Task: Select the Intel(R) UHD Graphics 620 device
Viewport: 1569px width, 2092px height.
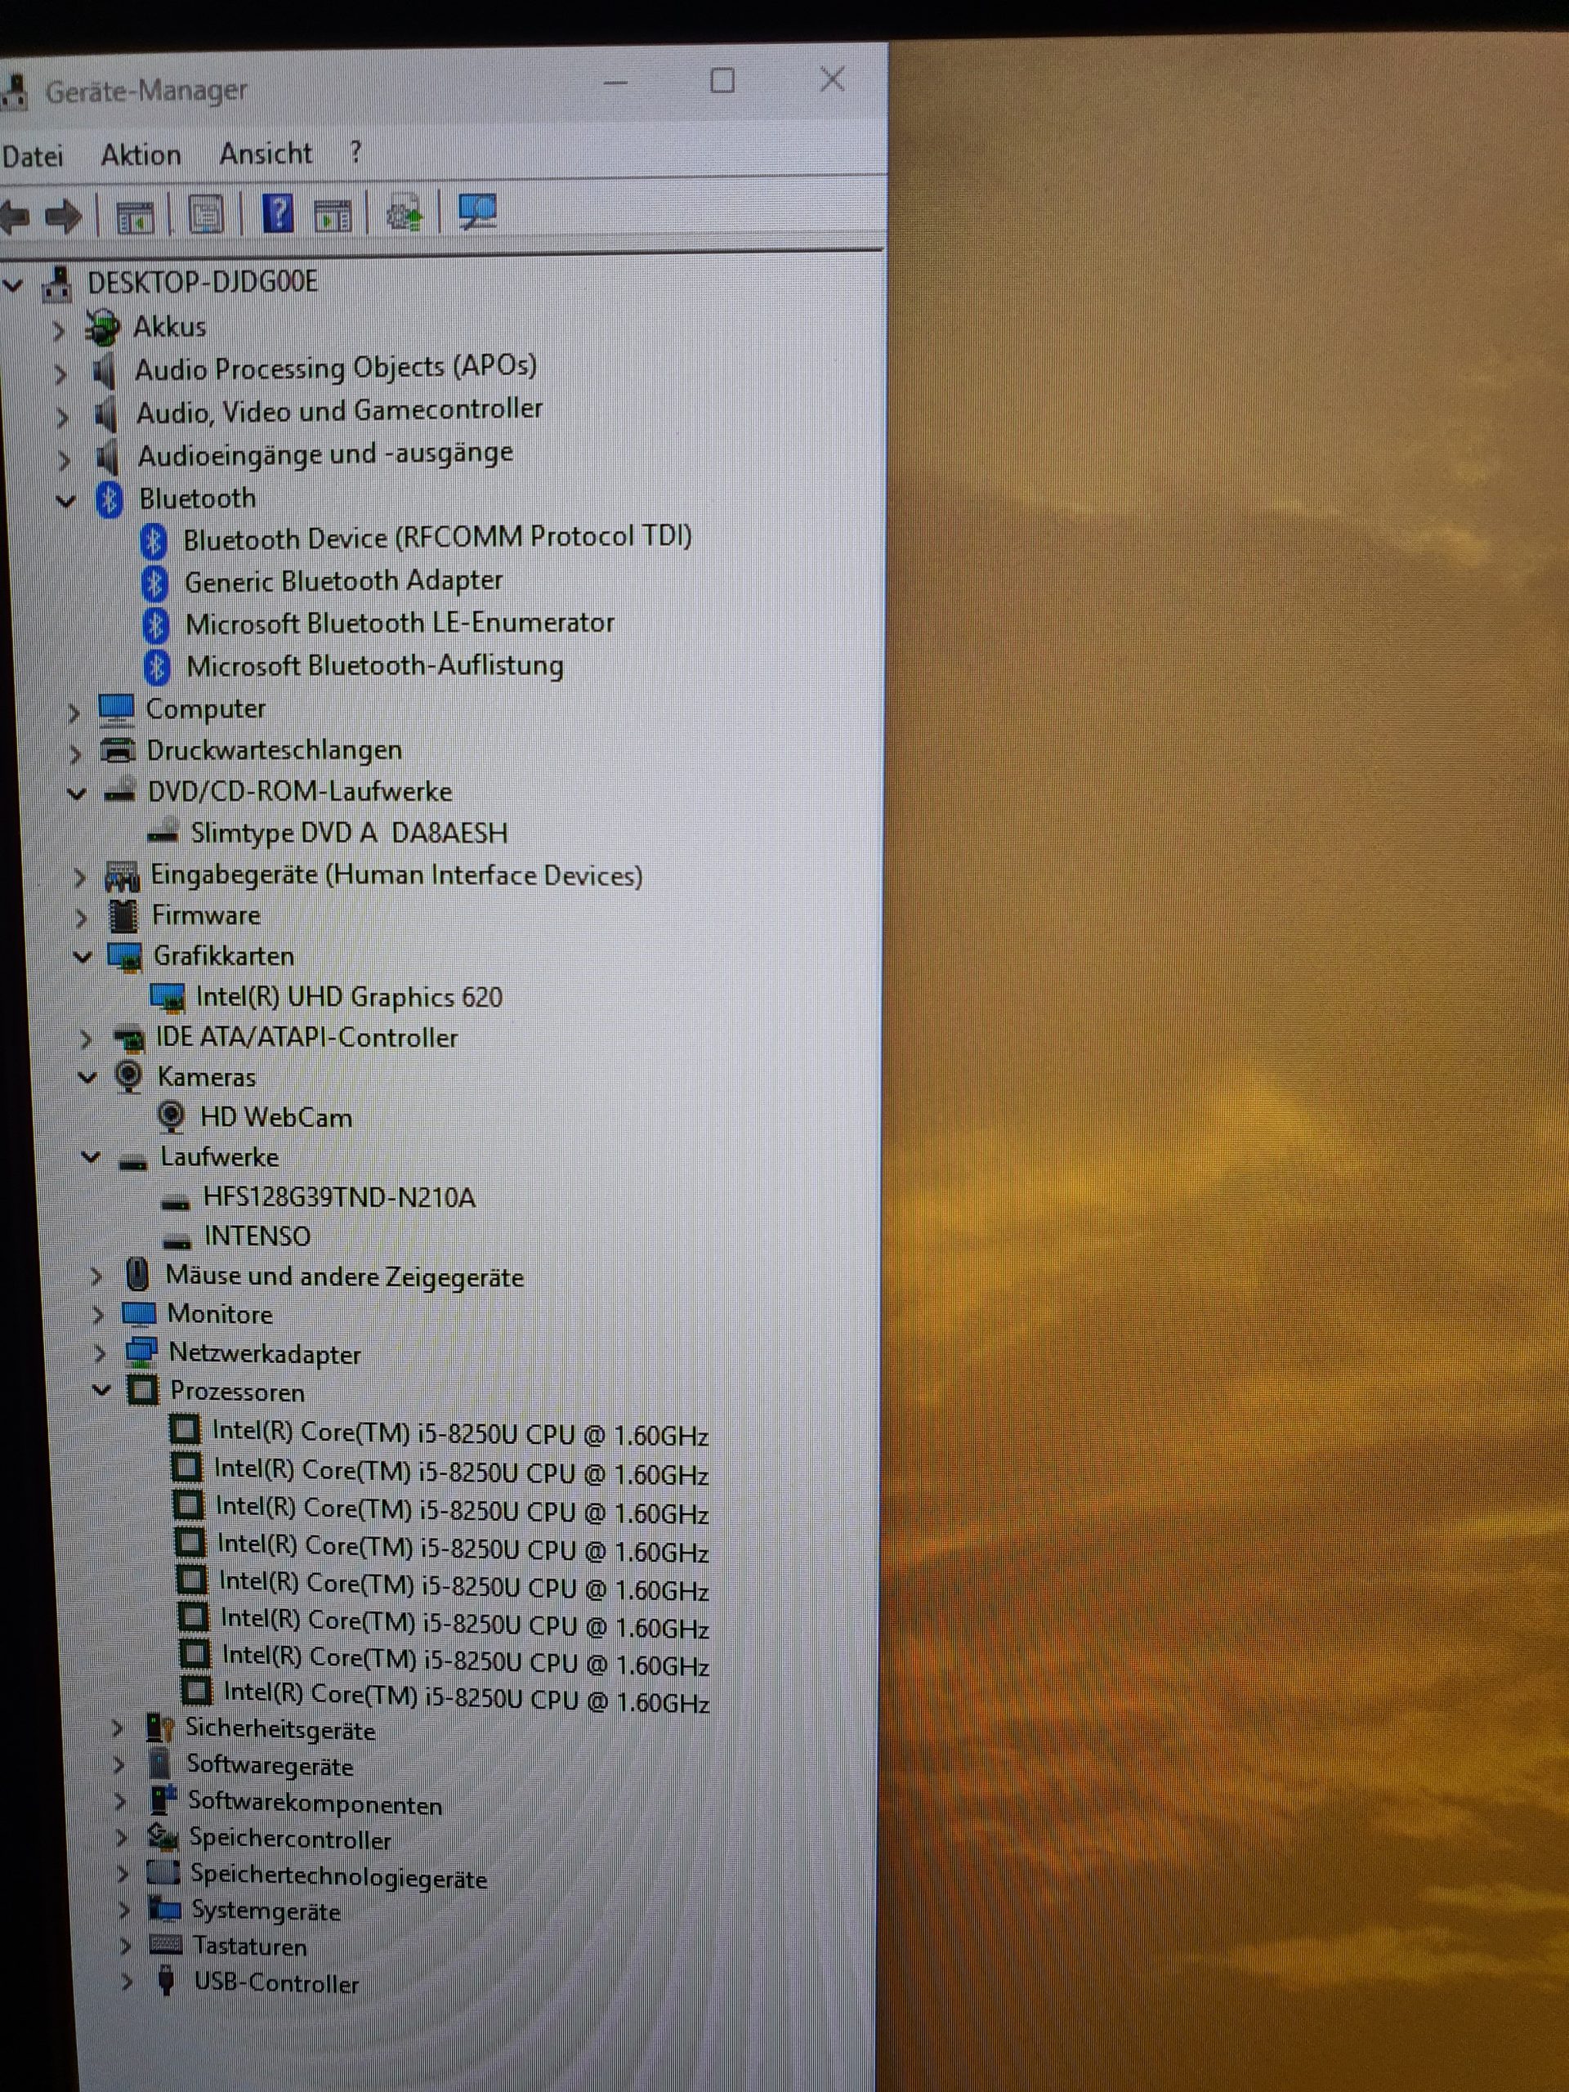Action: [x=348, y=997]
